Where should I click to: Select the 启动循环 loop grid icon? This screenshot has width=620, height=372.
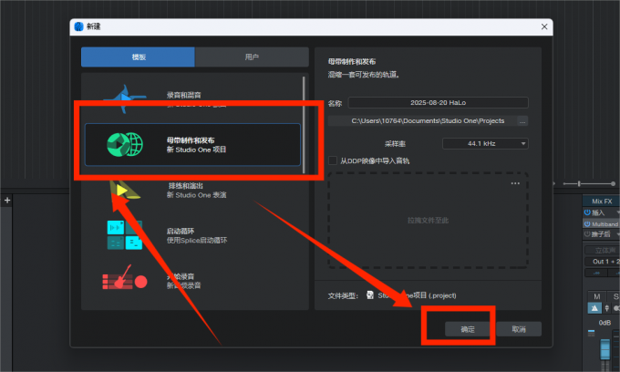(x=125, y=235)
